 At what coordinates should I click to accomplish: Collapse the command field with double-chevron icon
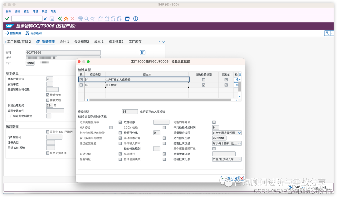coord(45,19)
